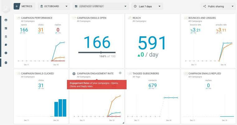The image size is (237, 125).
Task: Click the resize handle on Engagement Rate widget
Action: click(123, 123)
